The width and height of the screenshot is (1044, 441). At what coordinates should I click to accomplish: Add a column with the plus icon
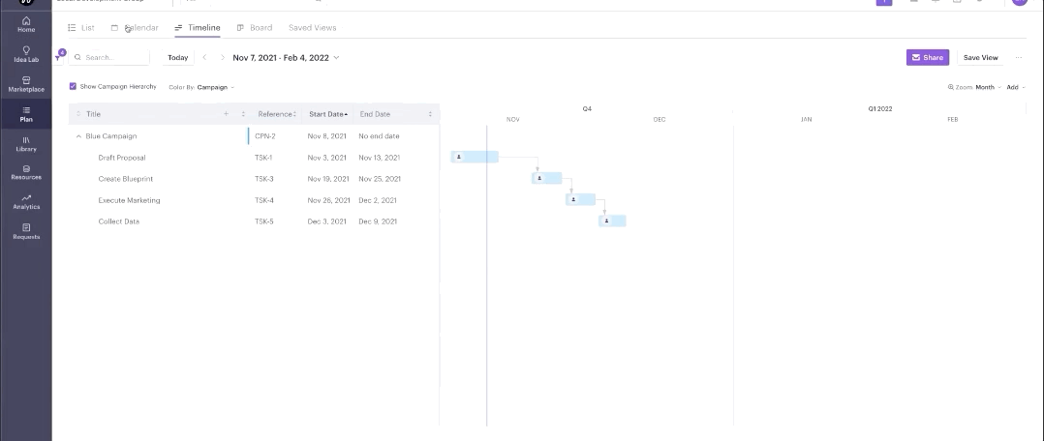click(226, 114)
